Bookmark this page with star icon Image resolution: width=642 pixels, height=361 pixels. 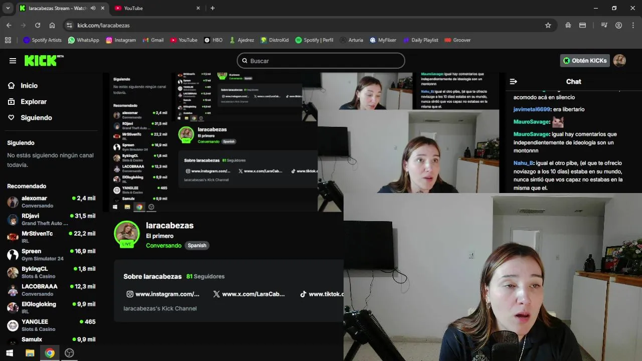point(548,25)
